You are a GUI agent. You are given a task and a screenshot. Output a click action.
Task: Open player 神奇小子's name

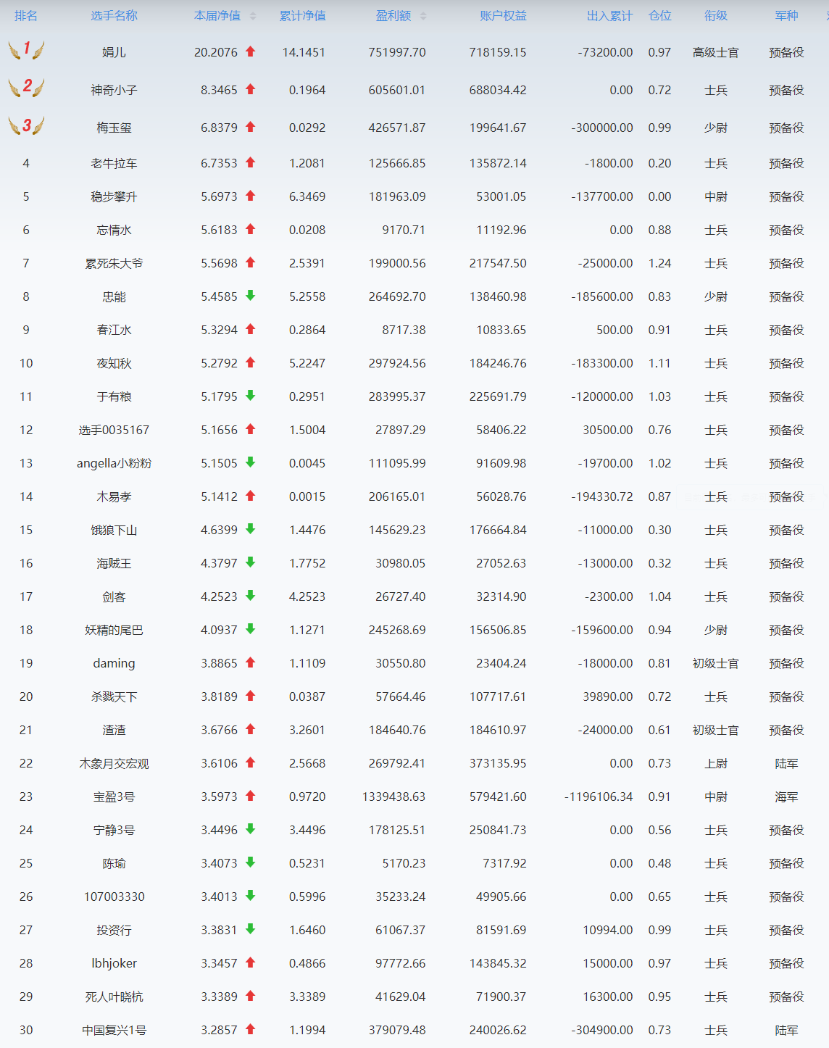(114, 90)
